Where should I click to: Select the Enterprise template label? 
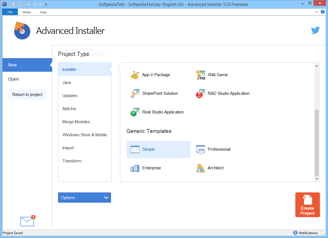(x=151, y=168)
